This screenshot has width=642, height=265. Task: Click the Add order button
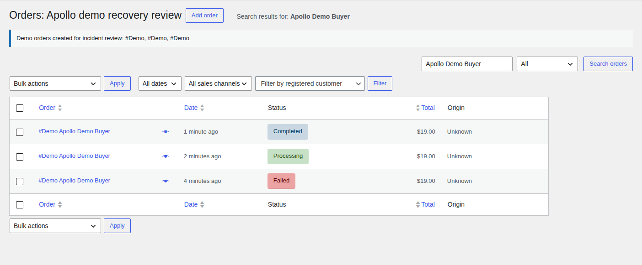pos(204,16)
